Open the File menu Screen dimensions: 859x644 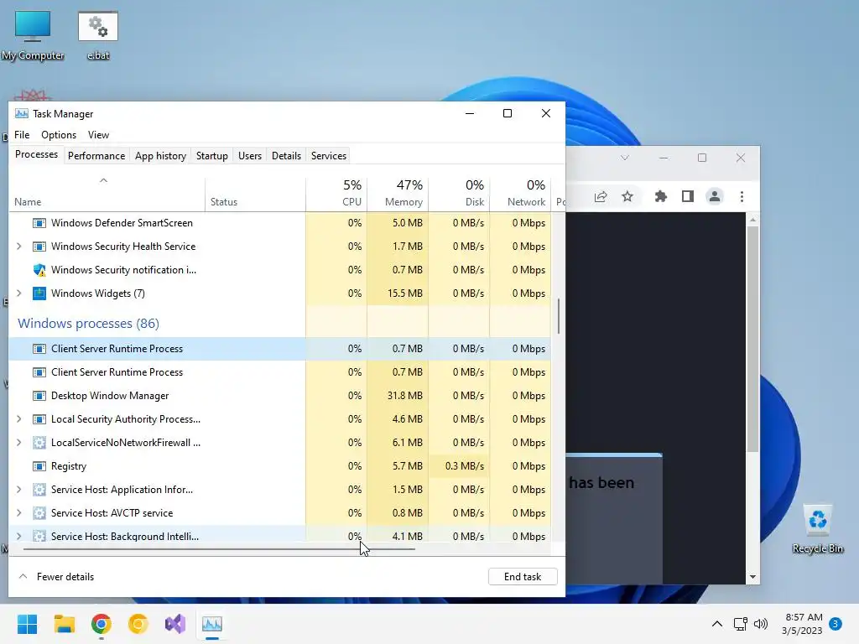click(22, 135)
